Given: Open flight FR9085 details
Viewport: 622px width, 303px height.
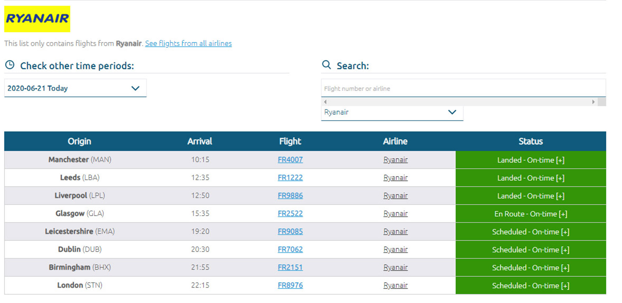Looking at the screenshot, I should (290, 232).
